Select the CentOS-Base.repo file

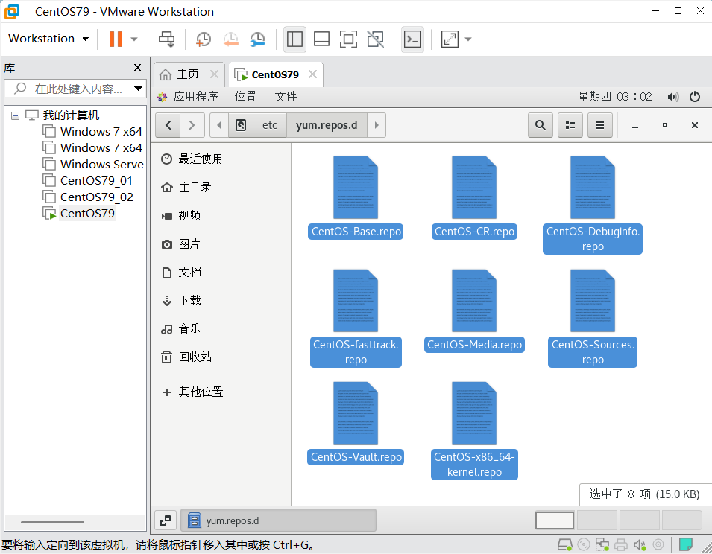coord(356,197)
